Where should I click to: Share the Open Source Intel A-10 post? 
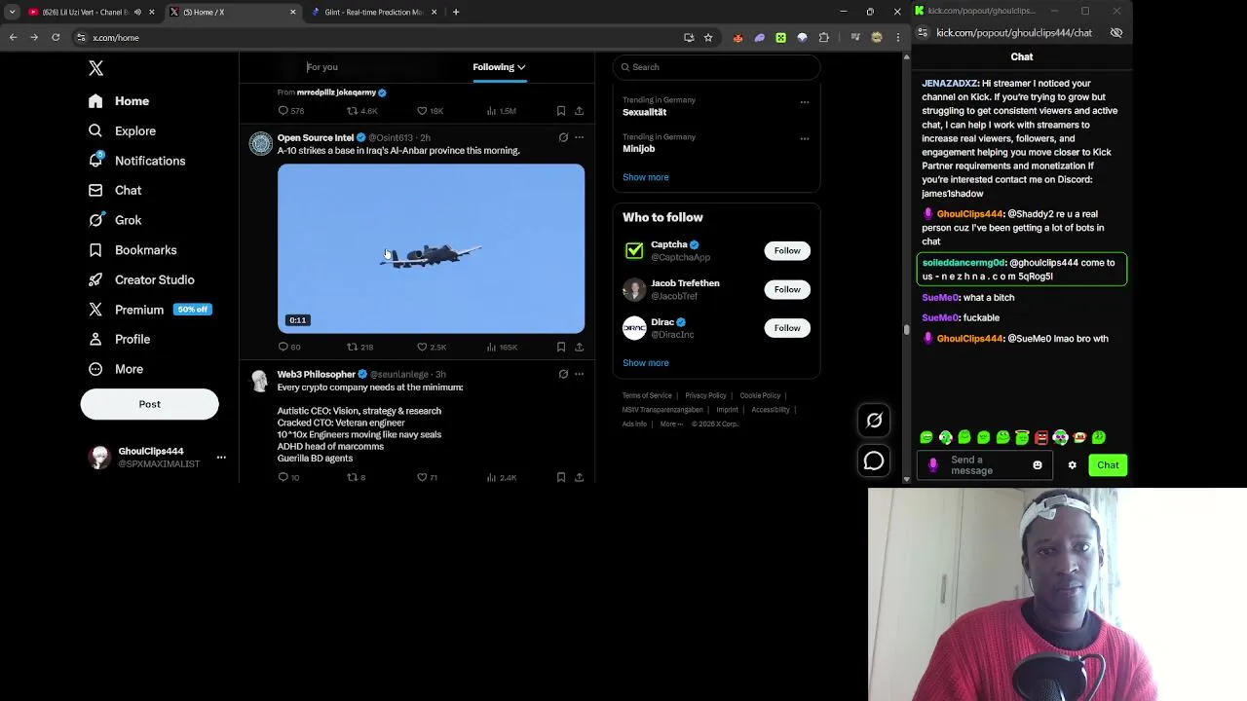click(x=579, y=347)
